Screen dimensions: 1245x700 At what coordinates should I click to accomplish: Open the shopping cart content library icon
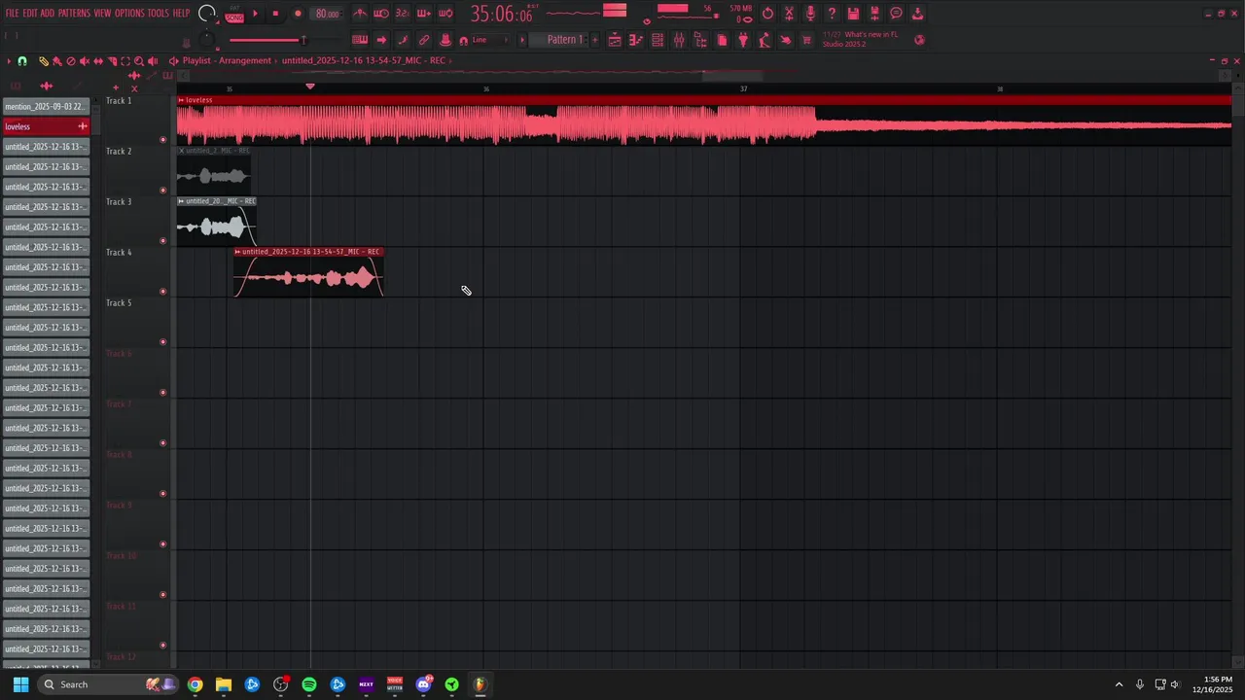click(x=806, y=40)
